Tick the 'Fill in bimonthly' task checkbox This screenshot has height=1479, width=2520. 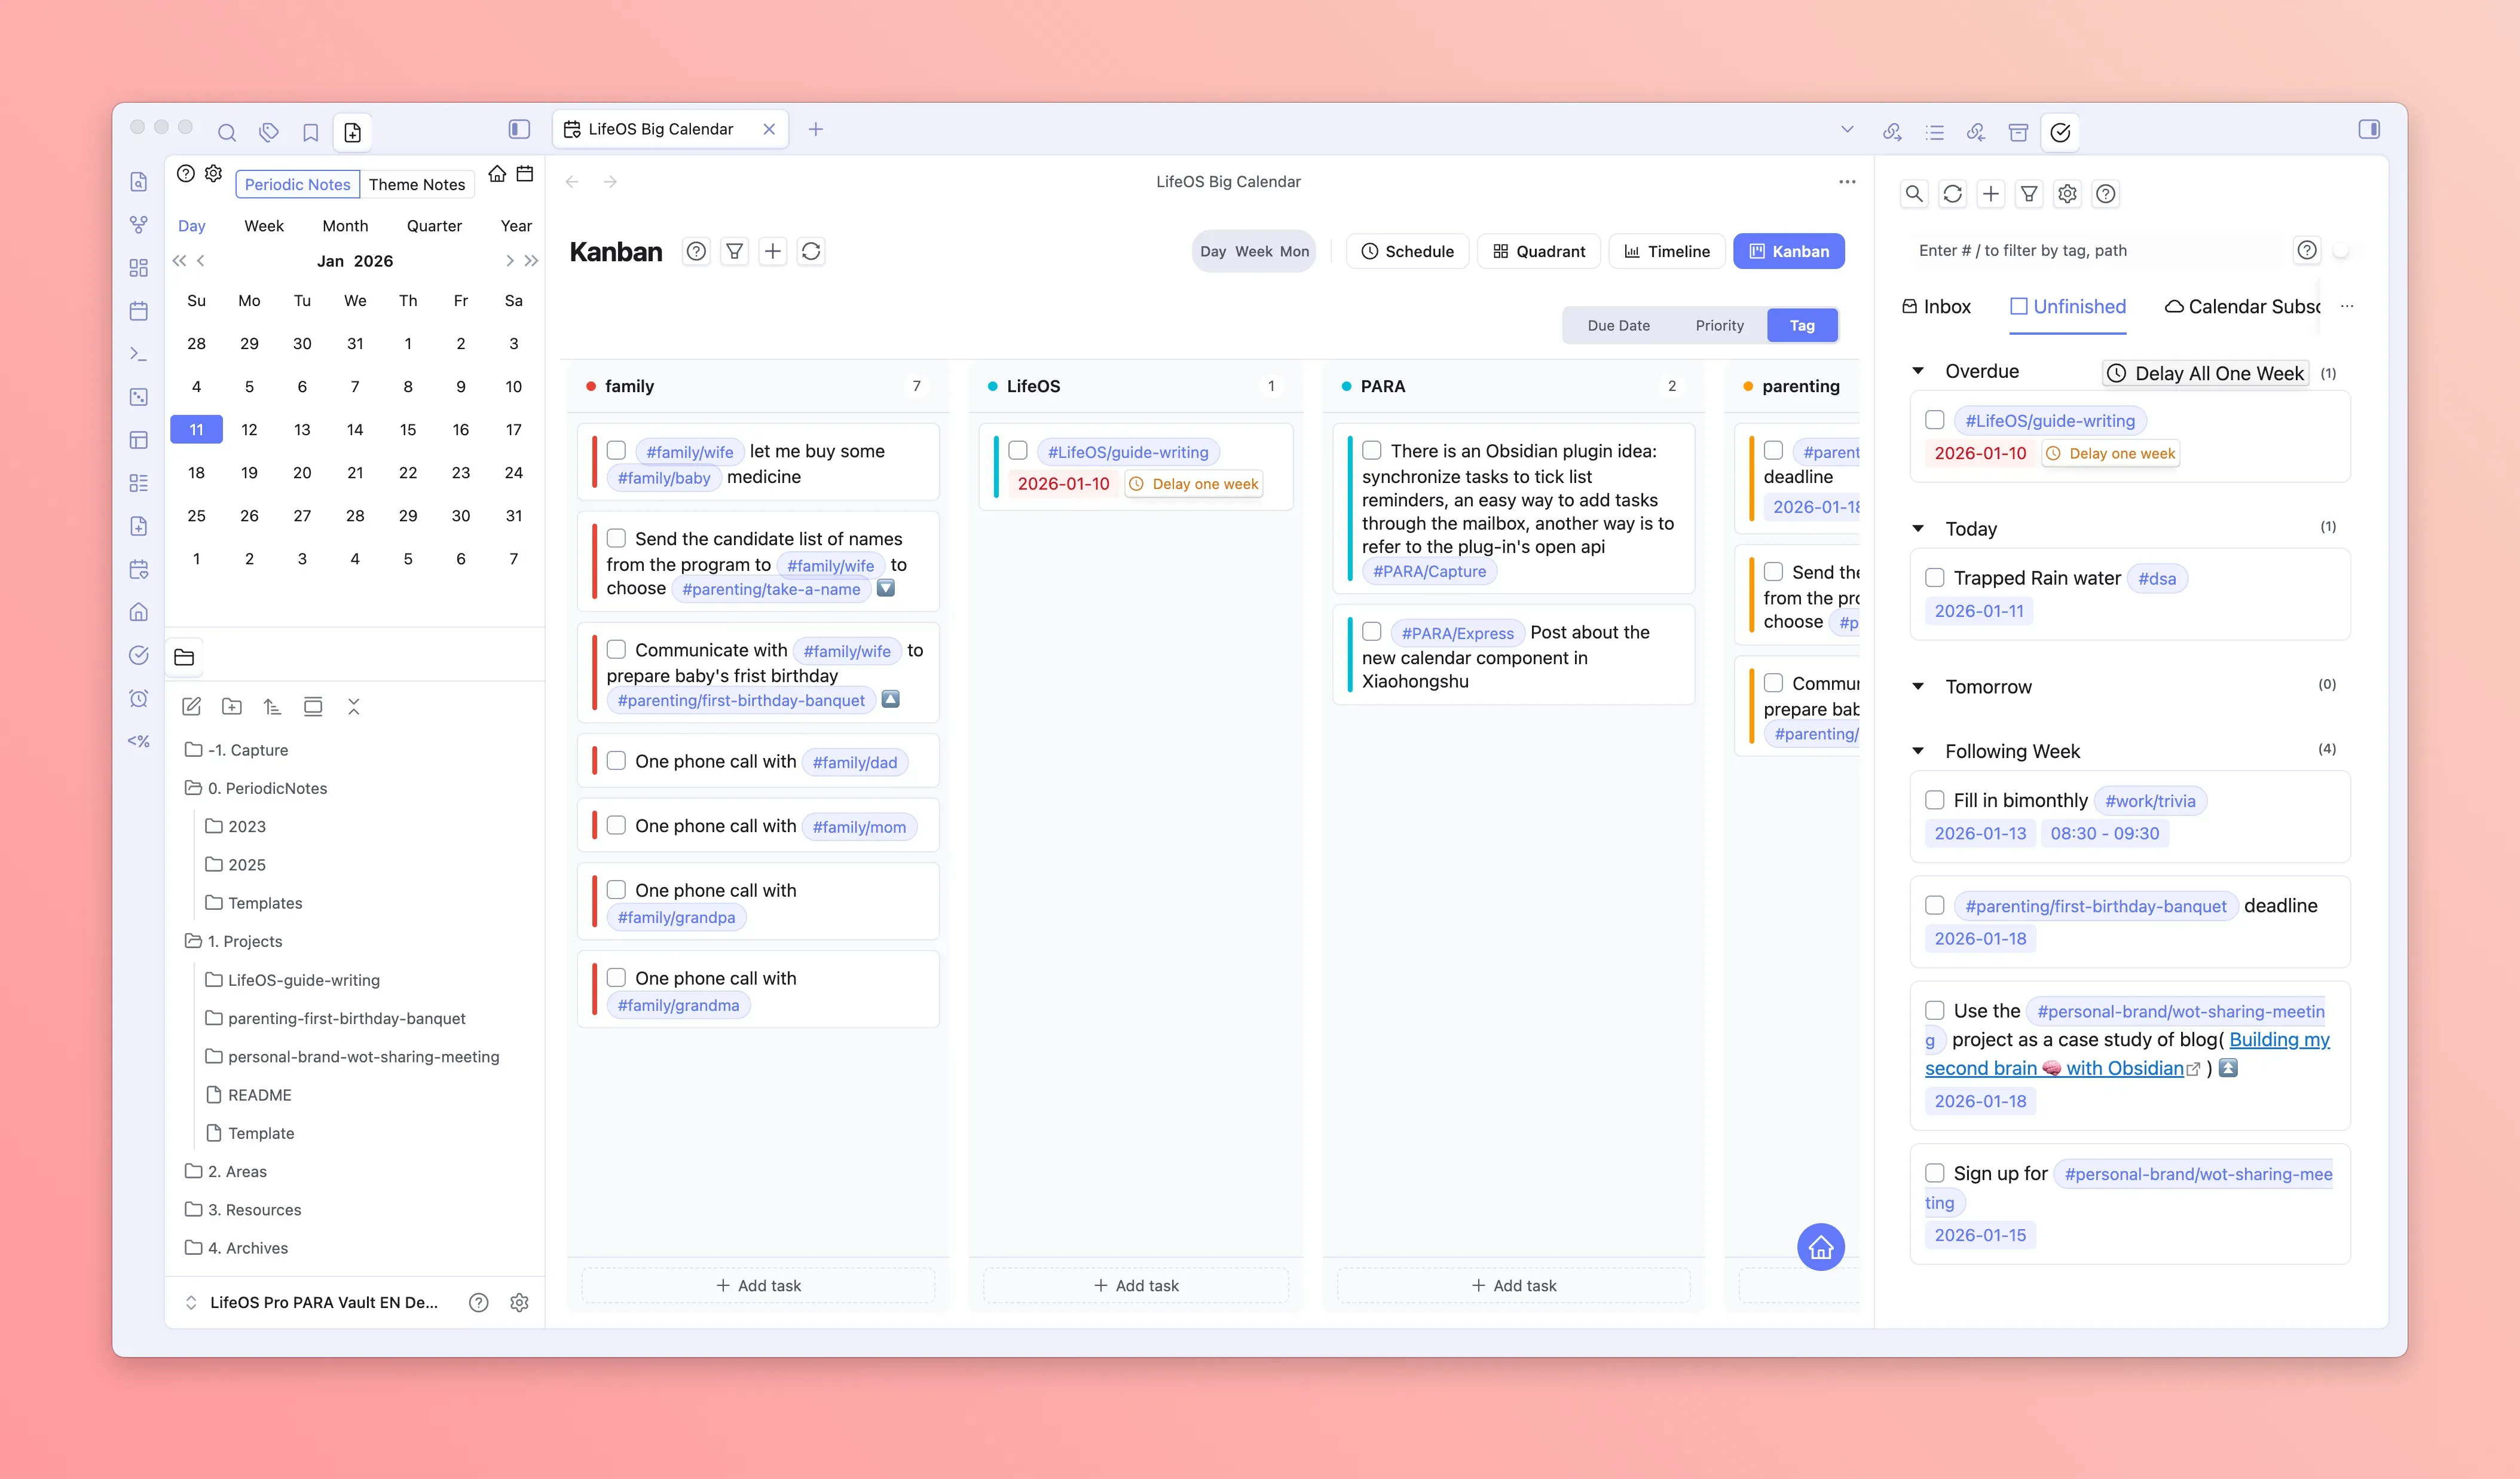(1934, 800)
